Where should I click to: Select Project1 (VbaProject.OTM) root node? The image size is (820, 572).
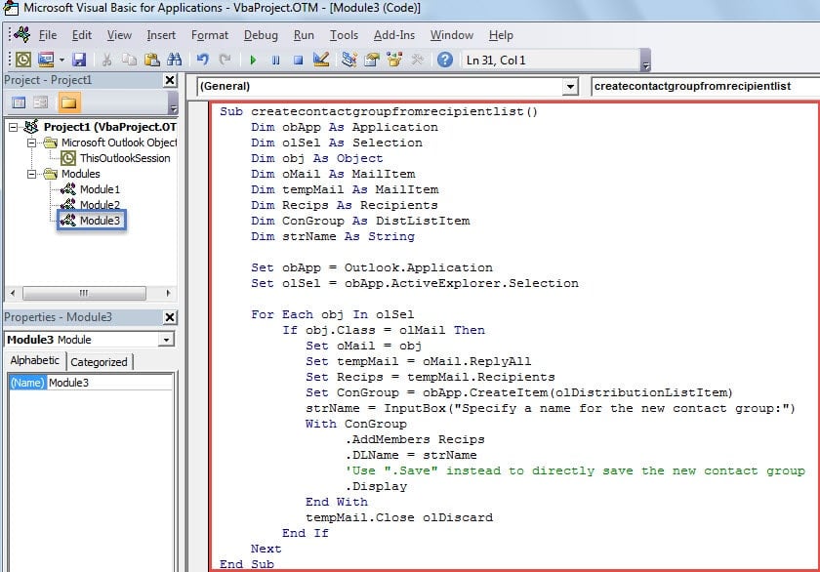[109, 127]
